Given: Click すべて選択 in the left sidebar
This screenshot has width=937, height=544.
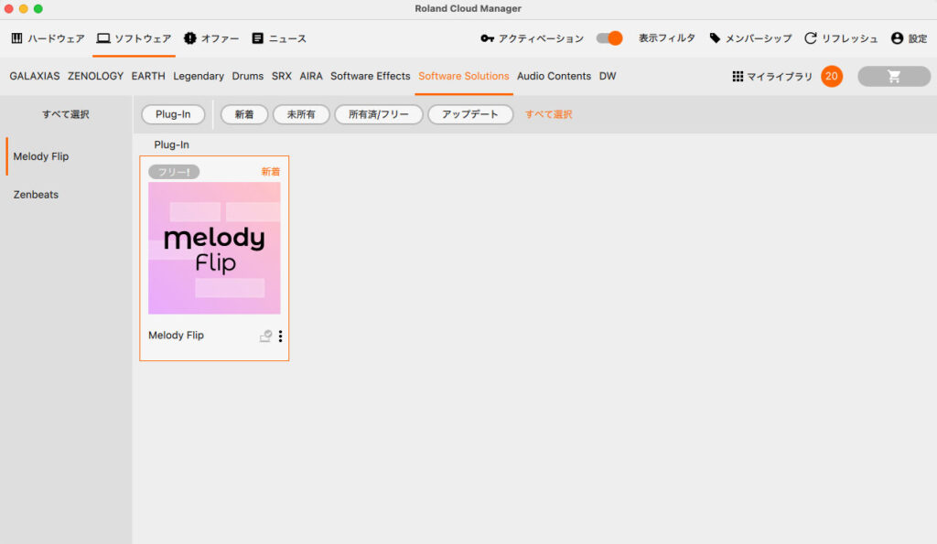Looking at the screenshot, I should pyautogui.click(x=66, y=114).
